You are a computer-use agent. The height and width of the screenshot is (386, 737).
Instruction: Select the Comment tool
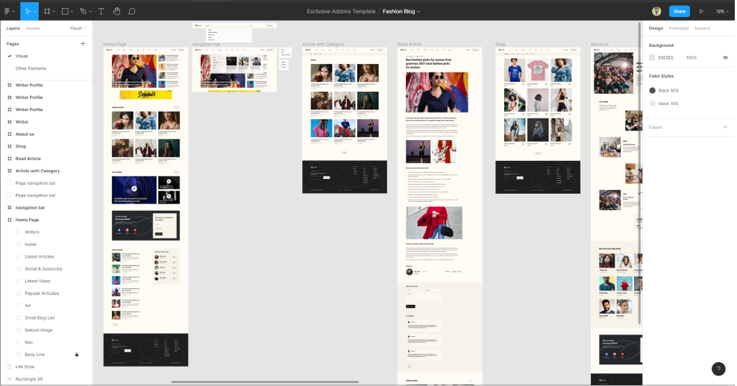click(132, 11)
